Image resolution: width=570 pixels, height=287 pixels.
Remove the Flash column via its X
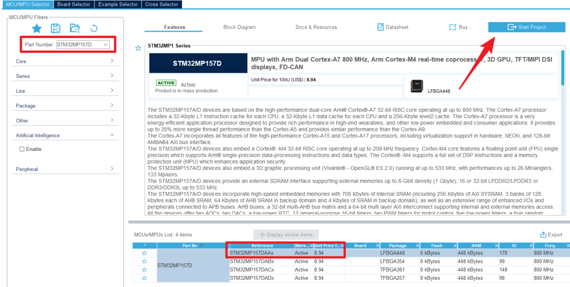(x=454, y=246)
